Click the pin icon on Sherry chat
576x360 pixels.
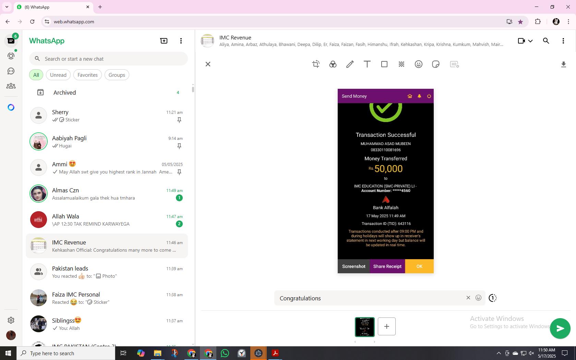pos(179,120)
